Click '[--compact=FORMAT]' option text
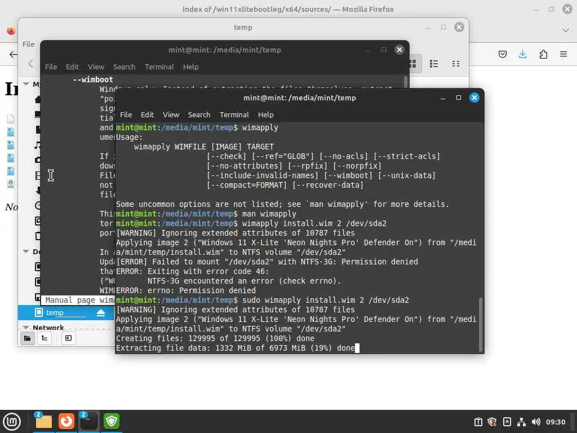The height and width of the screenshot is (433, 577). coord(246,185)
